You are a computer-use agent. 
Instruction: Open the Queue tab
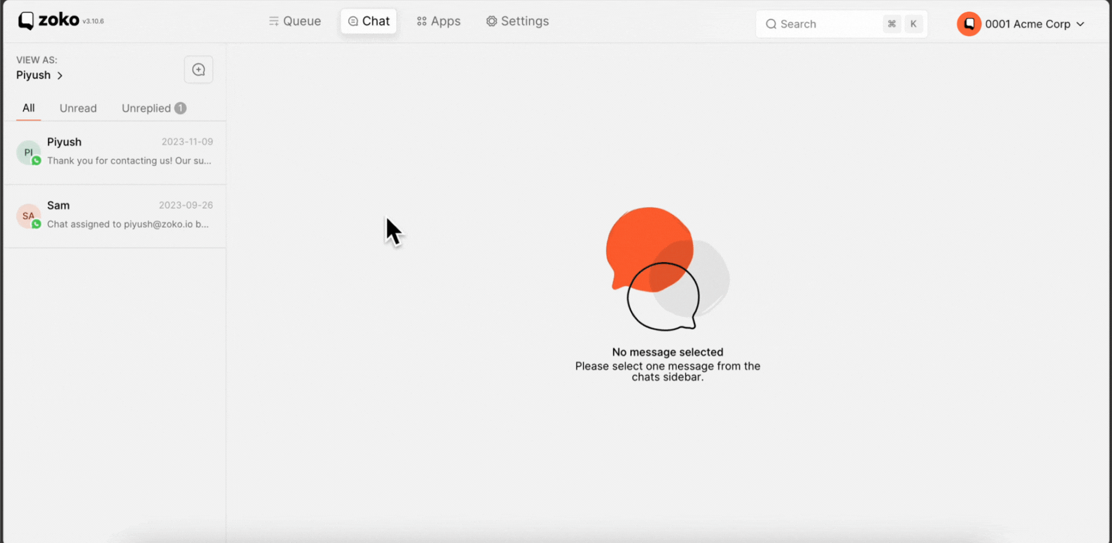pos(295,21)
